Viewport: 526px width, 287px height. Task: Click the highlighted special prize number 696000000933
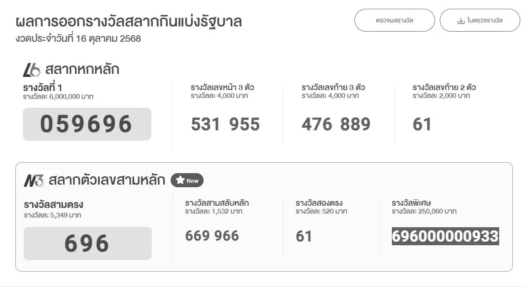click(x=445, y=236)
